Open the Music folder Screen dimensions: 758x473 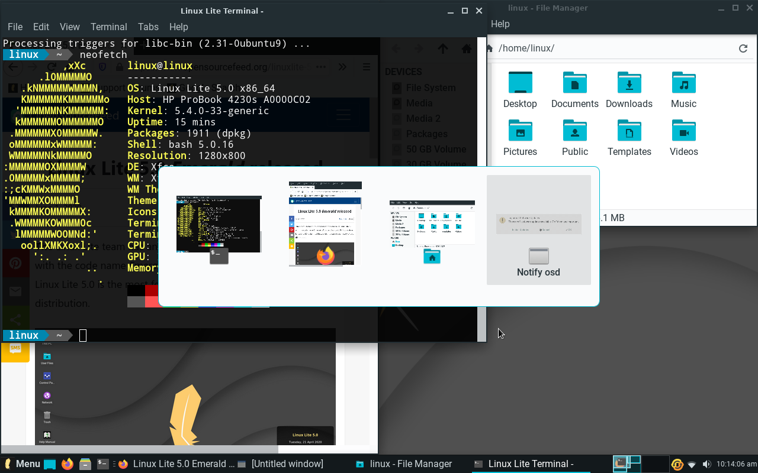point(683,83)
